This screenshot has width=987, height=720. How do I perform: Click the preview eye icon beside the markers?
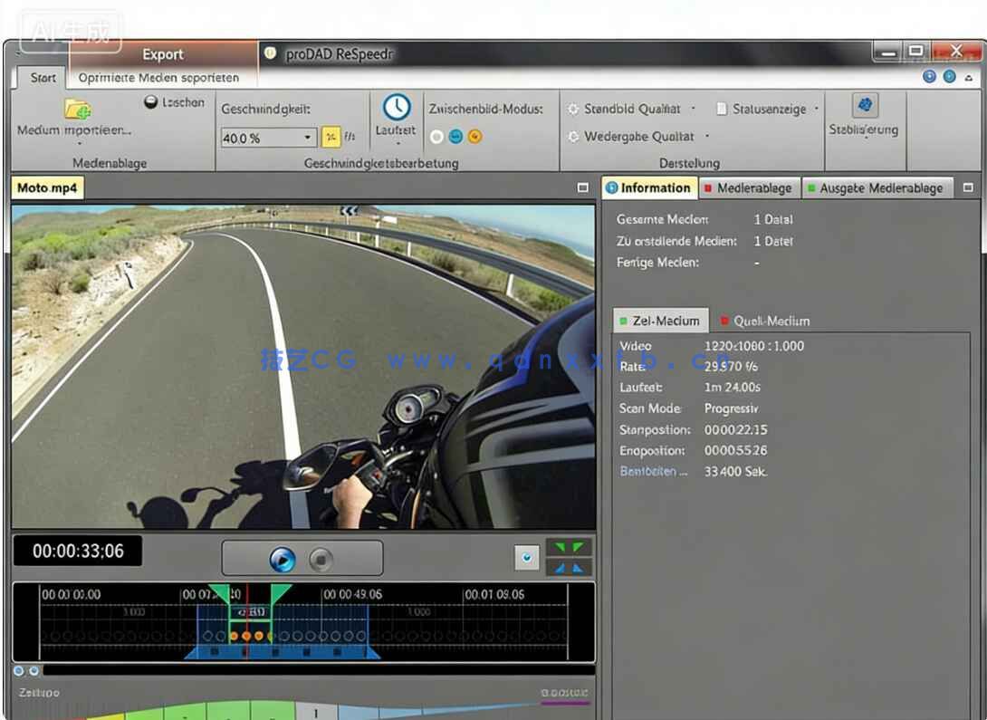pyautogui.click(x=526, y=558)
